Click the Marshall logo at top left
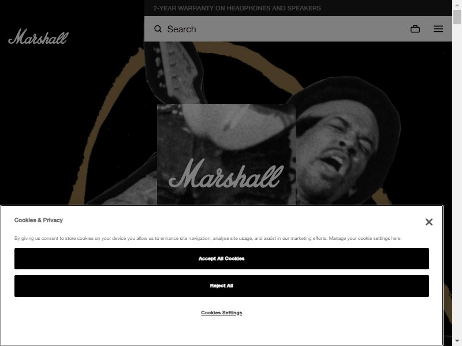 pos(38,37)
